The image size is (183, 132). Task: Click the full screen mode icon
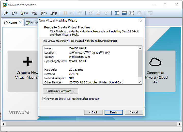pyautogui.click(x=132, y=13)
